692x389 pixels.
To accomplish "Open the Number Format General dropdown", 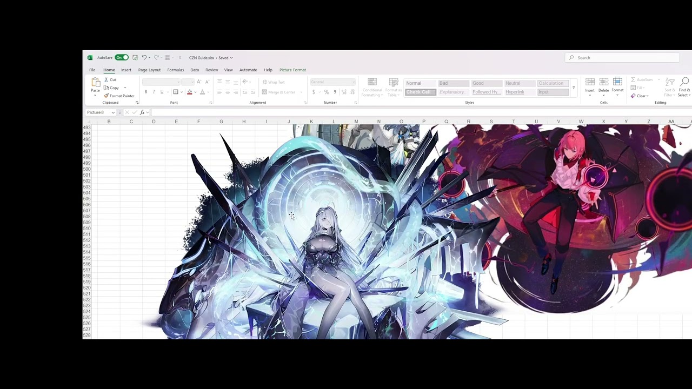I will [333, 82].
